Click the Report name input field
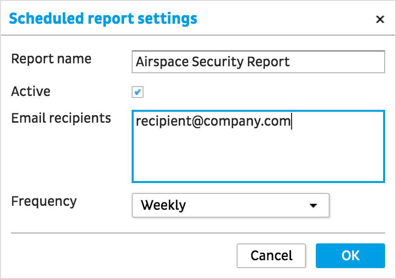Screen dimensions: 396x279 258,62
